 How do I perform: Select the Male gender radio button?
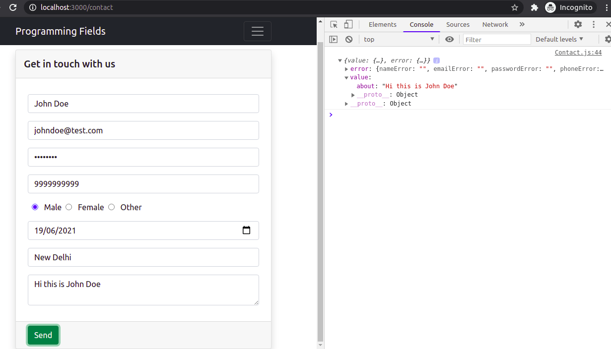point(35,207)
